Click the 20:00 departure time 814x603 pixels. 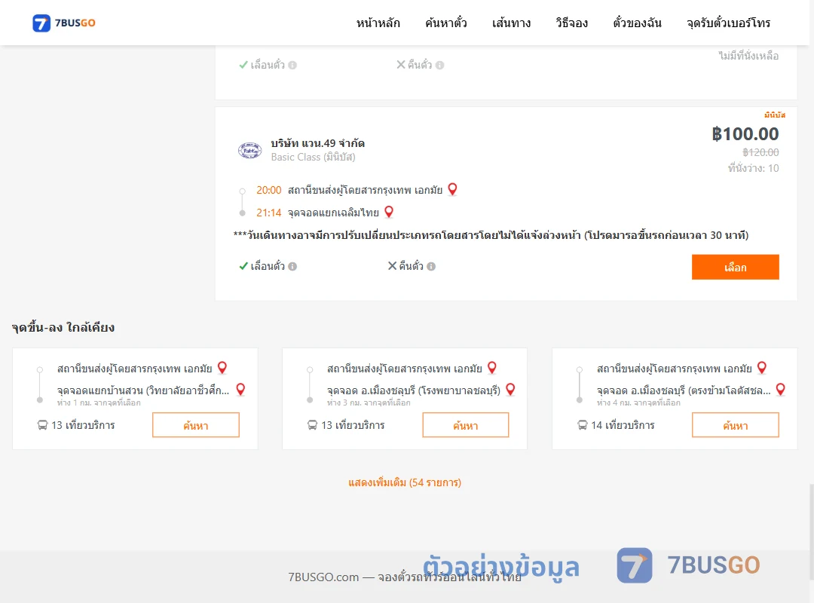pyautogui.click(x=269, y=190)
